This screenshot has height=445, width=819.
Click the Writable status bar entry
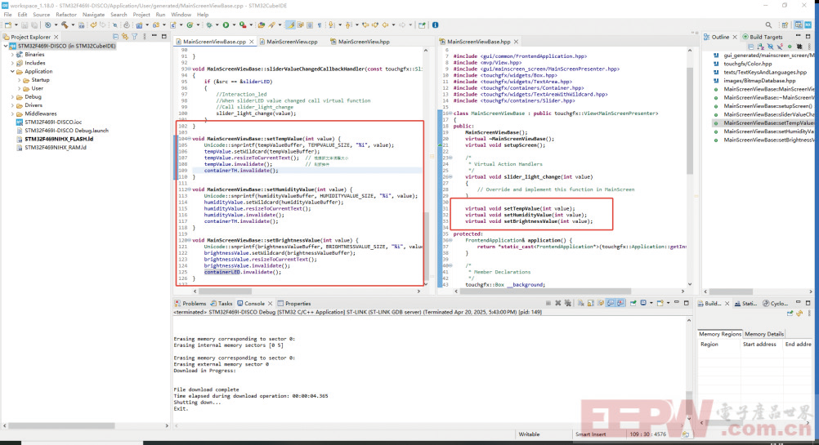tap(529, 434)
